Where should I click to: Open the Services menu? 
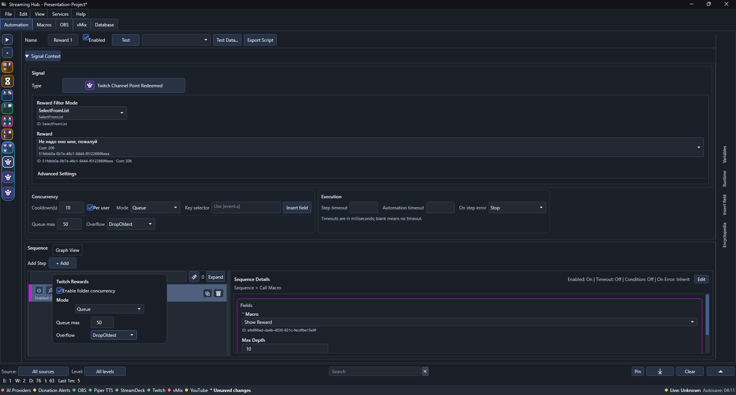point(60,14)
